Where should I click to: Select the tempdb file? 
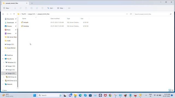tap(26, 22)
